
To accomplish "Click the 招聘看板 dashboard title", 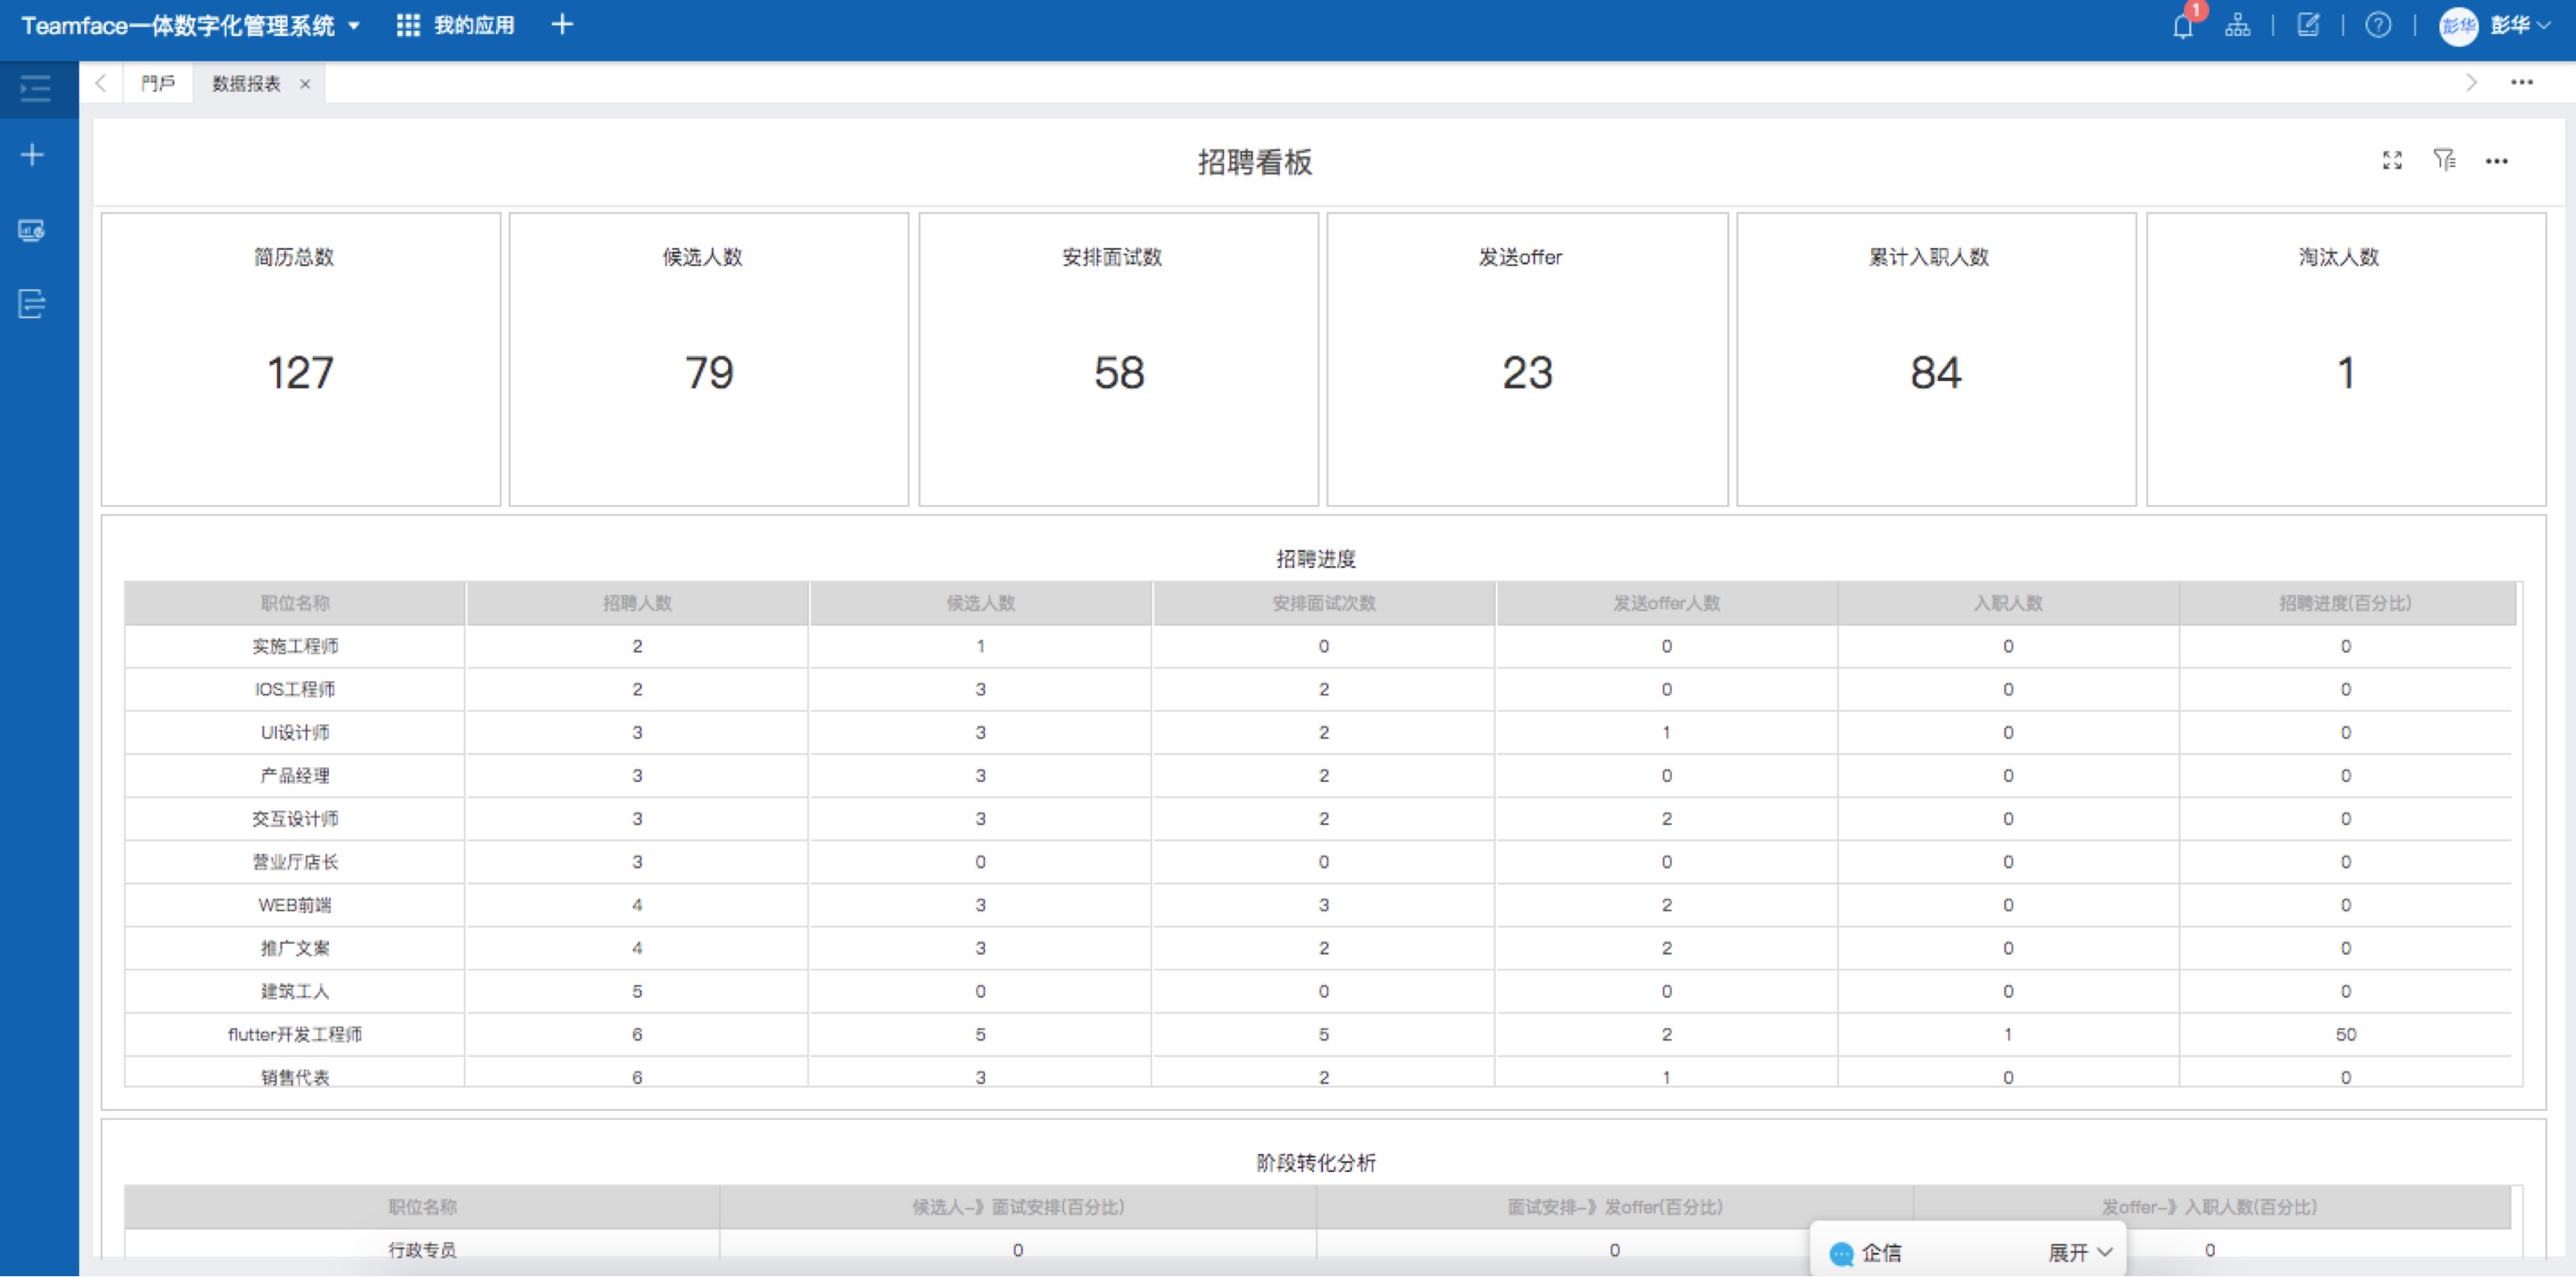I will pyautogui.click(x=1255, y=162).
